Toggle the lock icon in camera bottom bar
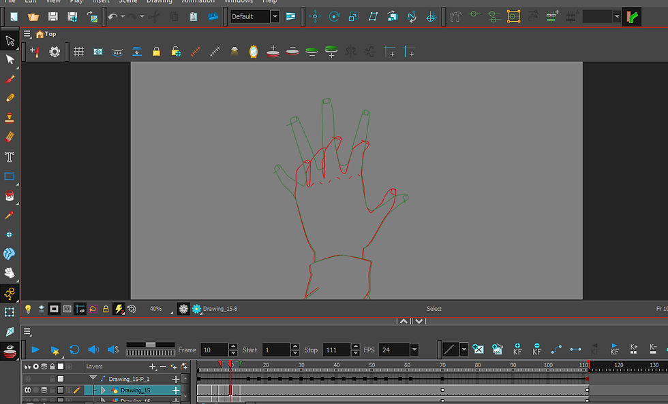Viewport: 668px width, 404px height. point(106,309)
